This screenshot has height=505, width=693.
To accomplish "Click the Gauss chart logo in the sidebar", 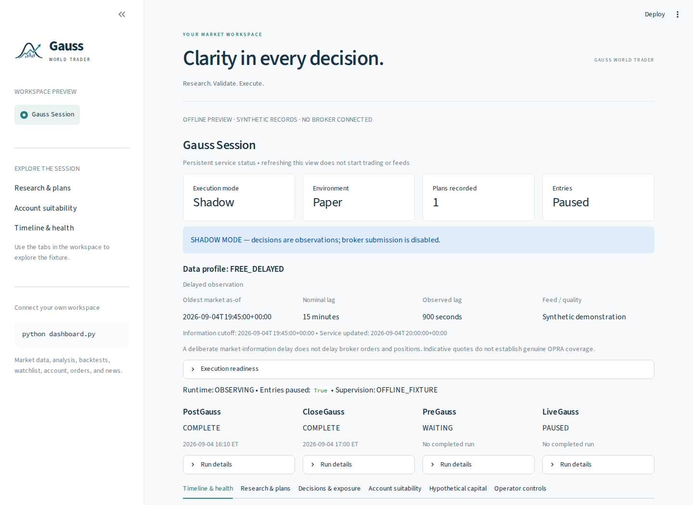I will pos(29,50).
